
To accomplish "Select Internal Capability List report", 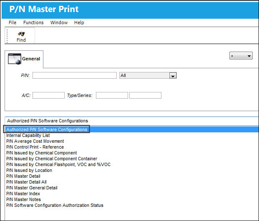I will [x=28, y=135].
